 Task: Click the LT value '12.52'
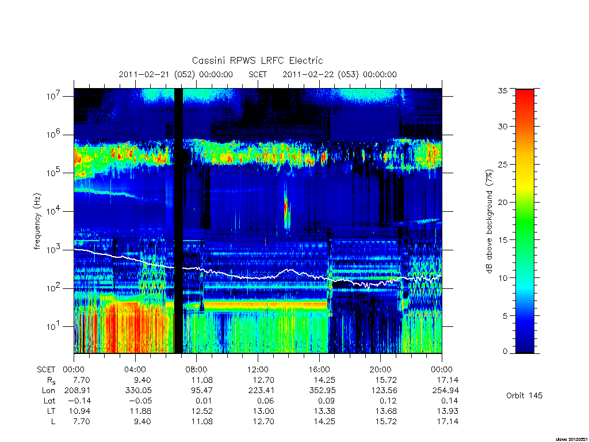(x=202, y=411)
